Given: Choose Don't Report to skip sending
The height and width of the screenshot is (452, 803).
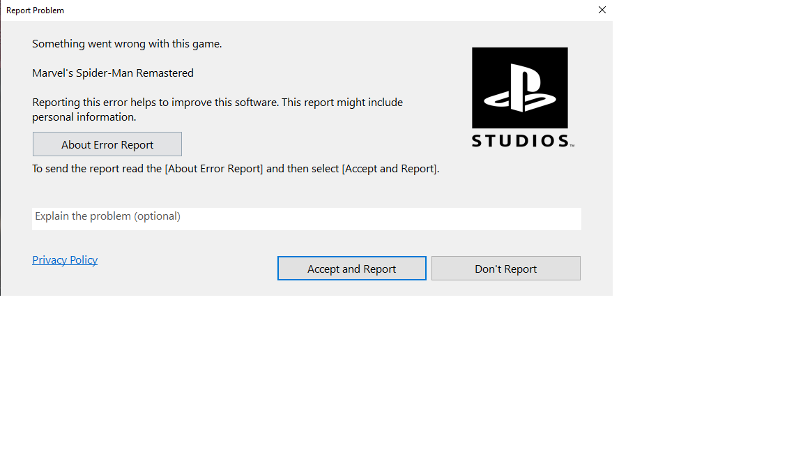Looking at the screenshot, I should coord(505,269).
